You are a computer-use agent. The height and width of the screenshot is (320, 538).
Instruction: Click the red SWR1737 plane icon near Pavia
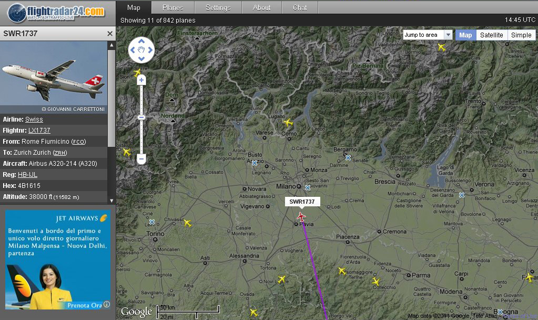click(x=301, y=217)
